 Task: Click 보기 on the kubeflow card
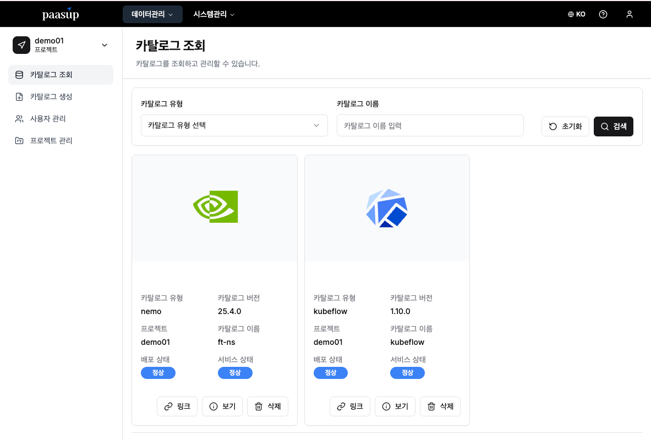click(x=395, y=406)
